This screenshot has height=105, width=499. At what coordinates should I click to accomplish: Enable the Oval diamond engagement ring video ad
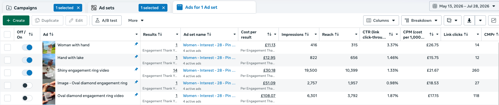[x=27, y=98]
